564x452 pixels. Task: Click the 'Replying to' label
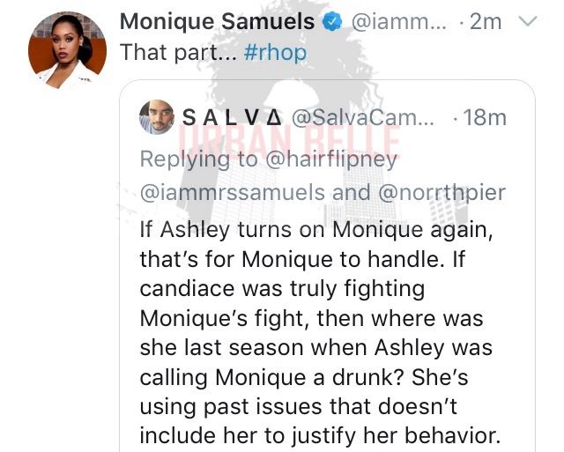(x=198, y=159)
